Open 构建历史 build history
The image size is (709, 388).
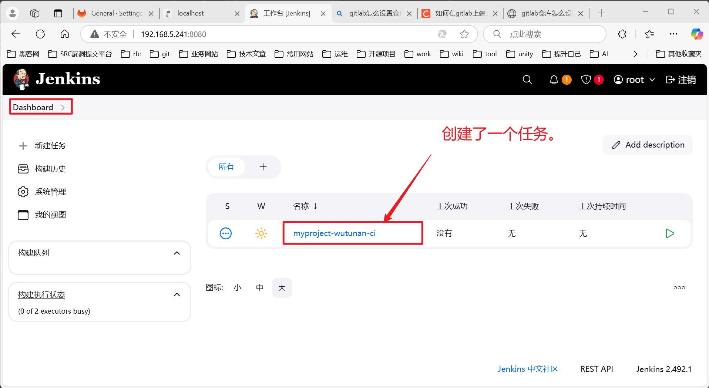click(42, 169)
